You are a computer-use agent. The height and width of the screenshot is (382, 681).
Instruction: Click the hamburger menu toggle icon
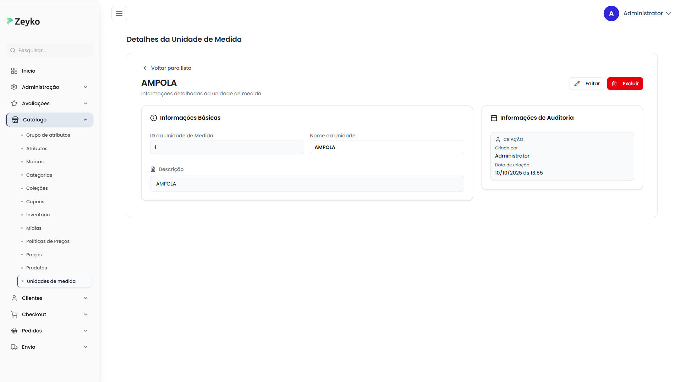click(119, 13)
